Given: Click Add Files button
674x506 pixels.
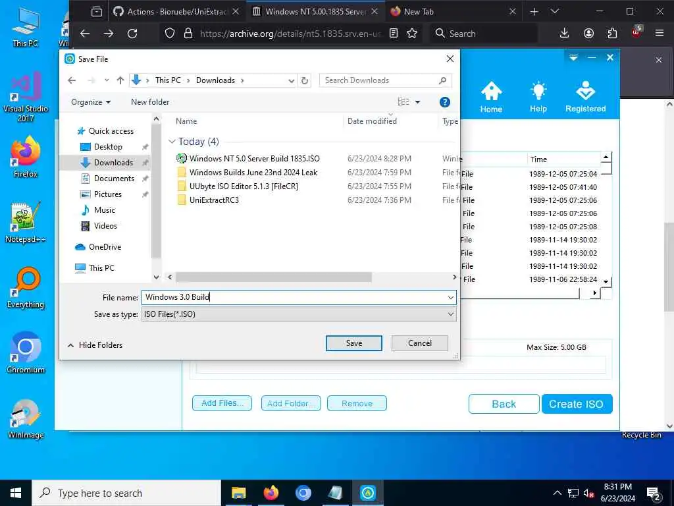Looking at the screenshot, I should (222, 403).
